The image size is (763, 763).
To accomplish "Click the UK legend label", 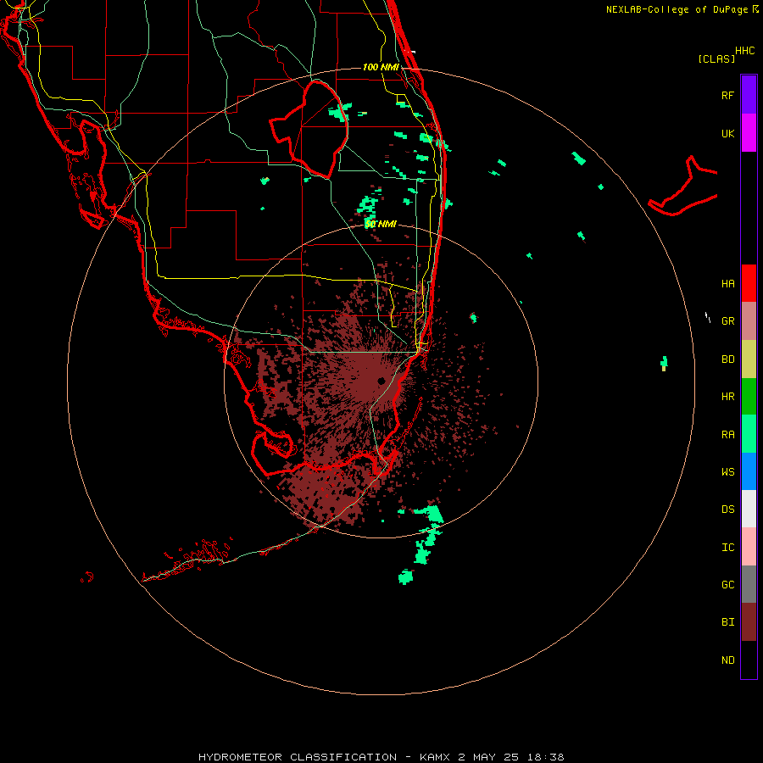I will [728, 133].
